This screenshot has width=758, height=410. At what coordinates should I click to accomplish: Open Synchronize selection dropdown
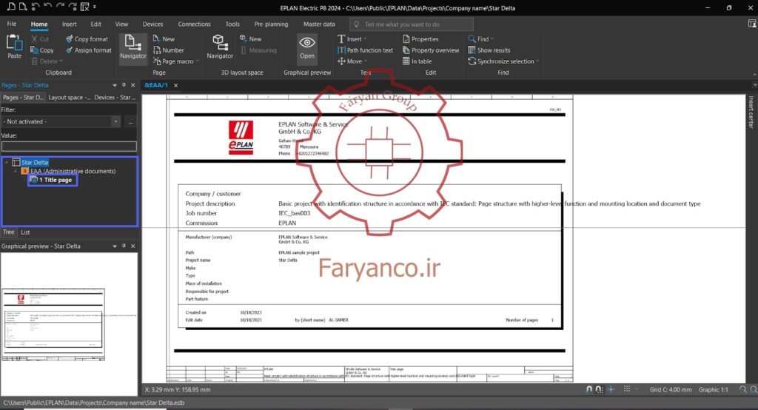pos(537,61)
